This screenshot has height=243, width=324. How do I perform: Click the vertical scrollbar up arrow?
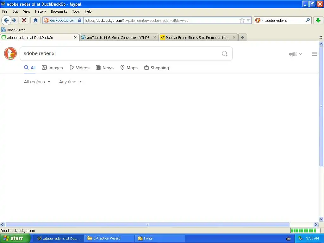(x=321, y=44)
